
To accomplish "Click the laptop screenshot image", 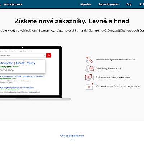I will [35, 73].
